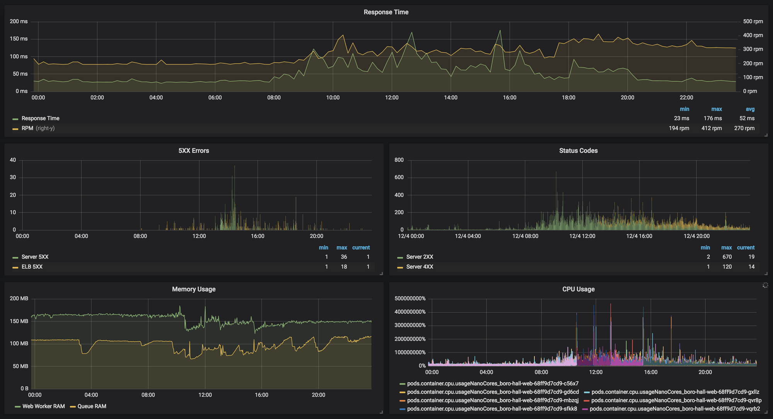This screenshot has height=419, width=773.
Task: Open the Status Codes panel title menu
Action: pyautogui.click(x=578, y=151)
